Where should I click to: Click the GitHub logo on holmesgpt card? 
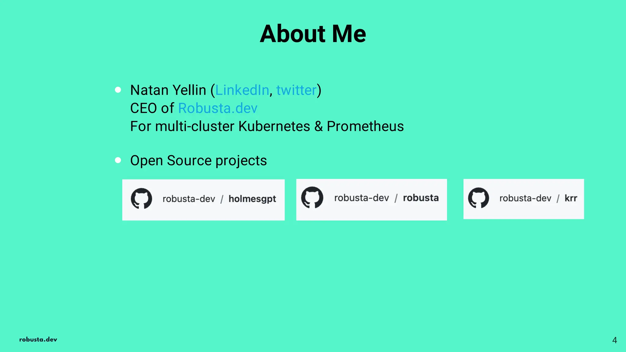tap(142, 199)
